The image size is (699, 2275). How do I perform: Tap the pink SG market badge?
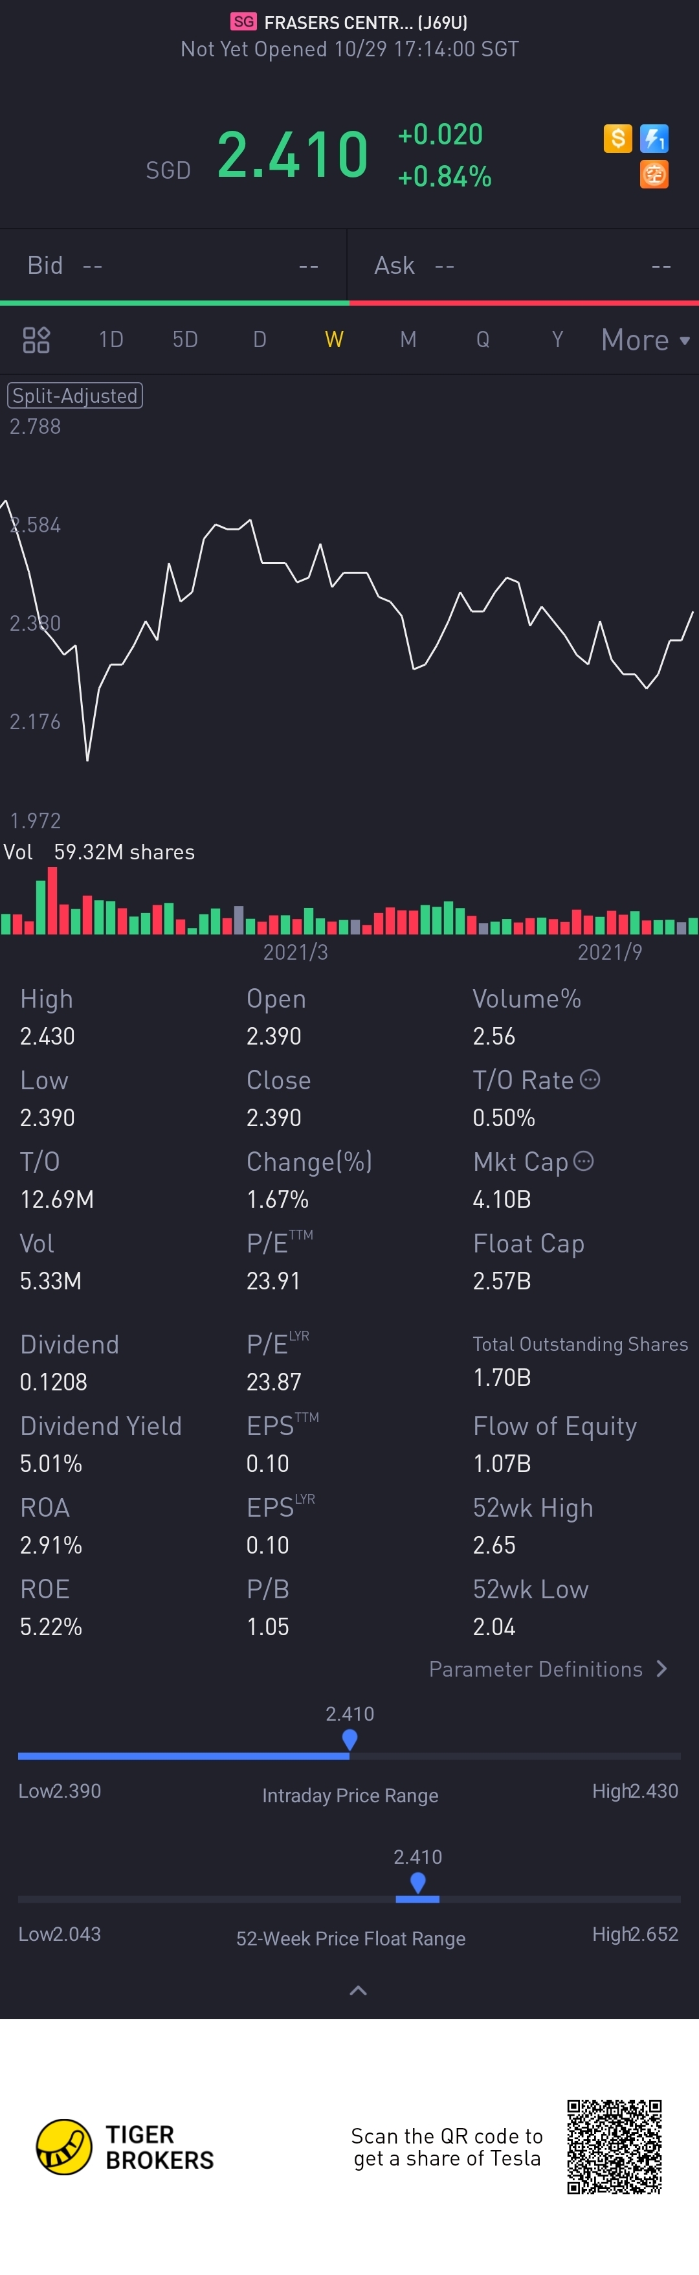click(x=243, y=22)
